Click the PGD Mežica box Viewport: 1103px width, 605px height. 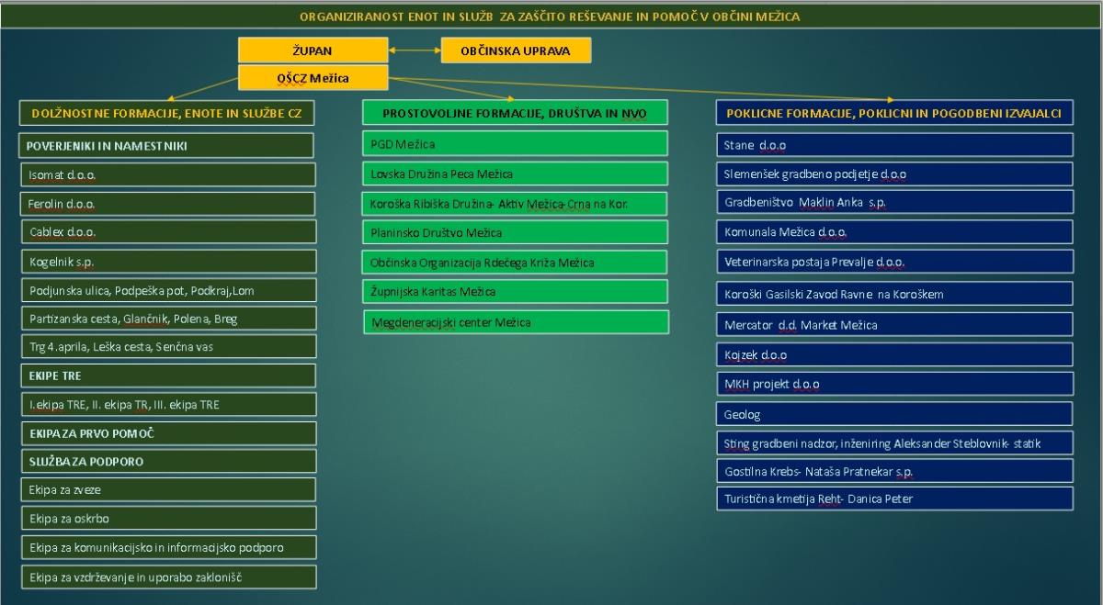point(515,144)
